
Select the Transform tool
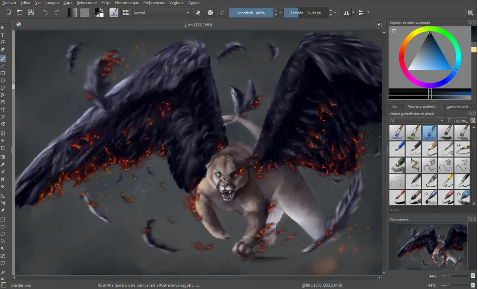(3, 133)
